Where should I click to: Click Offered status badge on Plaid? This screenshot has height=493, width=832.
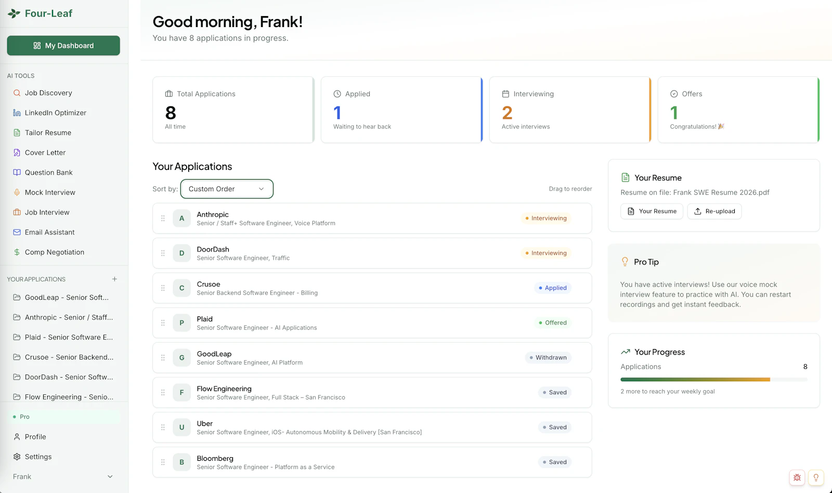(x=553, y=323)
